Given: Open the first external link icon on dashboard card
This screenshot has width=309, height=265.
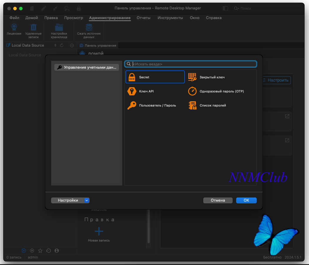Looking at the screenshot, I should tap(287, 116).
